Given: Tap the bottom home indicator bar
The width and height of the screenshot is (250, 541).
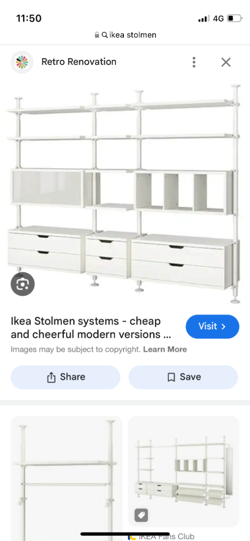Looking at the screenshot, I should tap(125, 534).
